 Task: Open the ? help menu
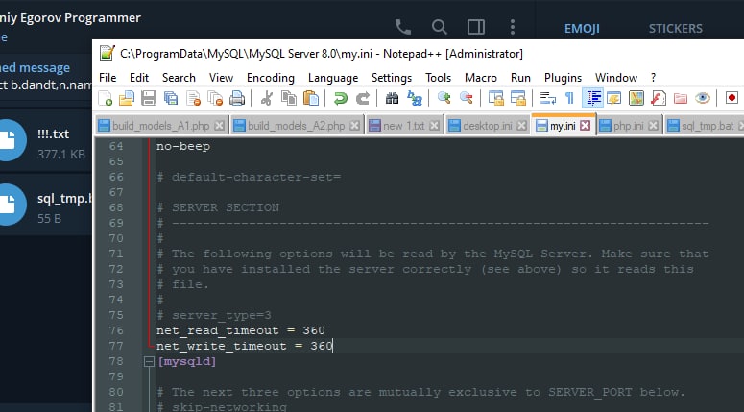[x=654, y=78]
